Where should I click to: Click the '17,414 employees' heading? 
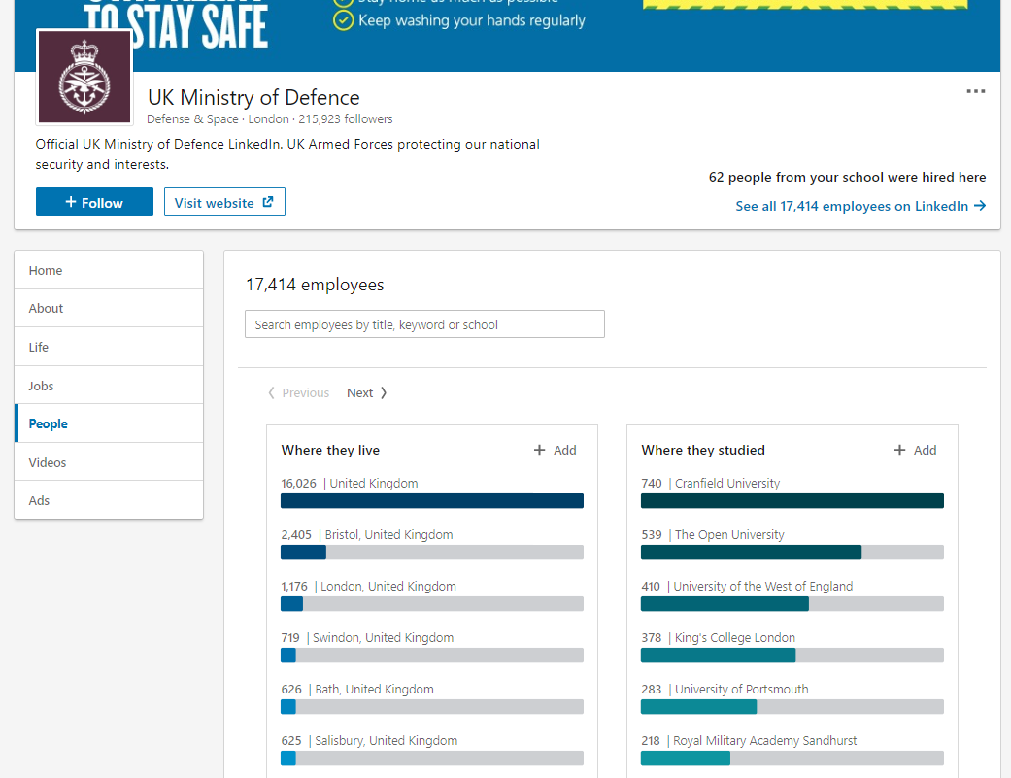click(315, 285)
